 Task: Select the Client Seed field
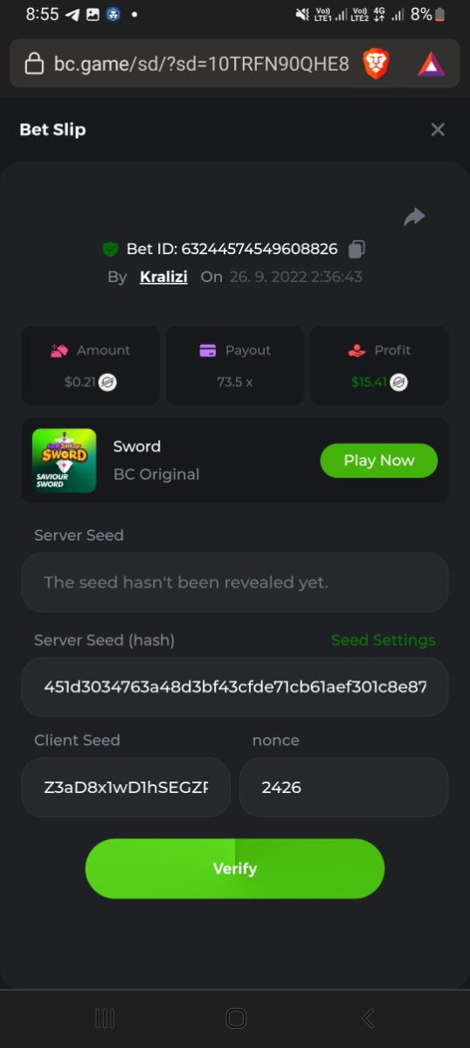[126, 787]
